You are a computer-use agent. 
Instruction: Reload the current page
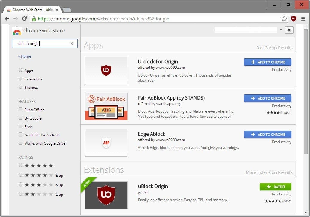click(25, 19)
